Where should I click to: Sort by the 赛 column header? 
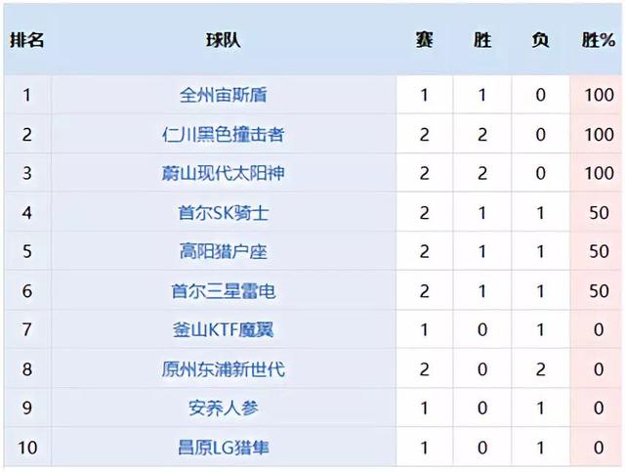click(424, 42)
